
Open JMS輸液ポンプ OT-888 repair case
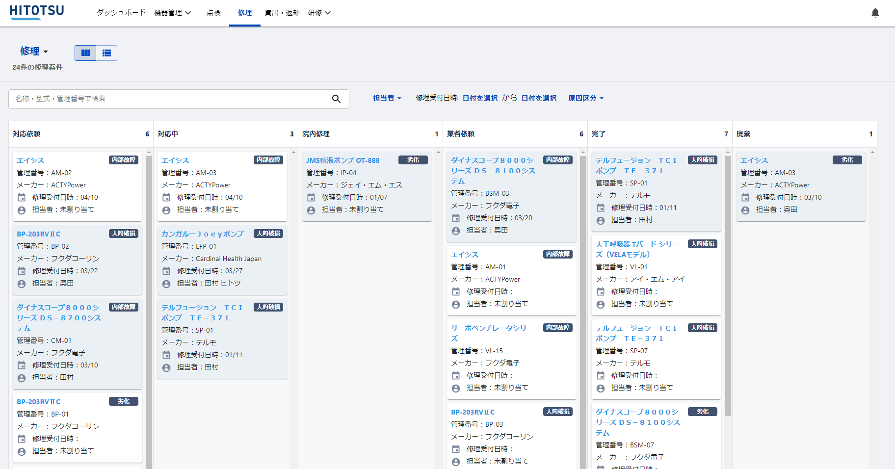click(342, 160)
